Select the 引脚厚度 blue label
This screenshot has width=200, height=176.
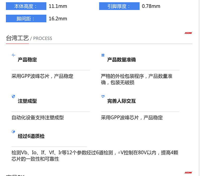click(119, 6)
